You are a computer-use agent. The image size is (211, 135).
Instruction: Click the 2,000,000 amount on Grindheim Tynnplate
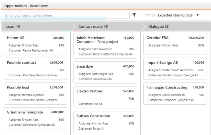(x=57, y=112)
